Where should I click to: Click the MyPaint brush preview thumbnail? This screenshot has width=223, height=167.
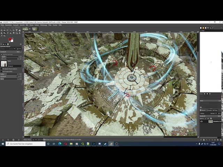click(4, 64)
